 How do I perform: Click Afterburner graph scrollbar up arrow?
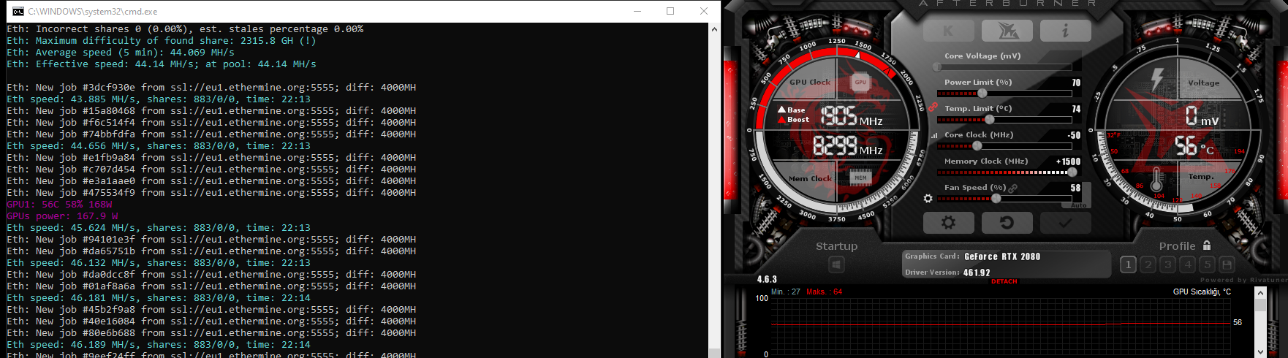(1260, 292)
